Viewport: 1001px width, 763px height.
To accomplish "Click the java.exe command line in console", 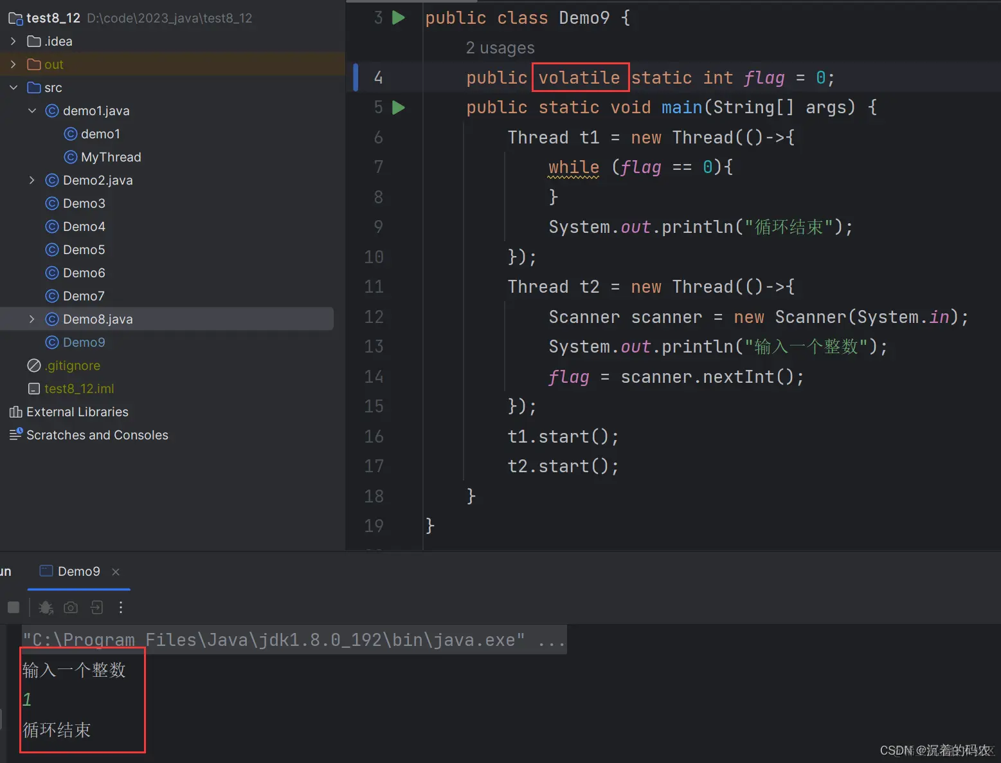I will (x=294, y=640).
